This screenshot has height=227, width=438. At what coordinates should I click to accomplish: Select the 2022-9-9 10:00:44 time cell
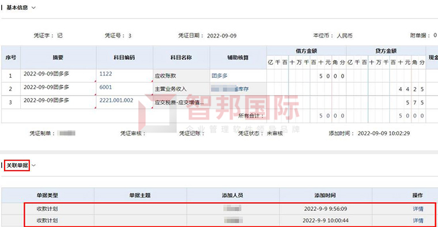point(326,221)
